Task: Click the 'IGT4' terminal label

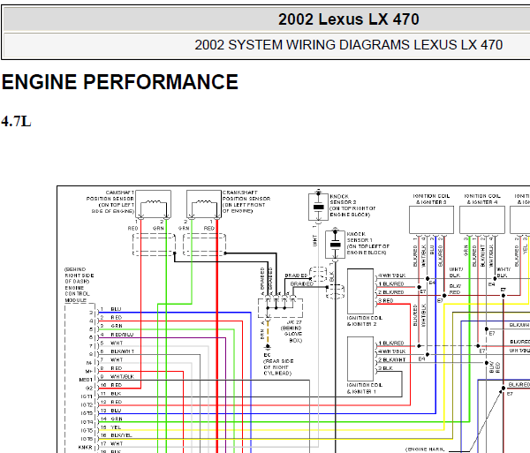Action: coord(87,422)
